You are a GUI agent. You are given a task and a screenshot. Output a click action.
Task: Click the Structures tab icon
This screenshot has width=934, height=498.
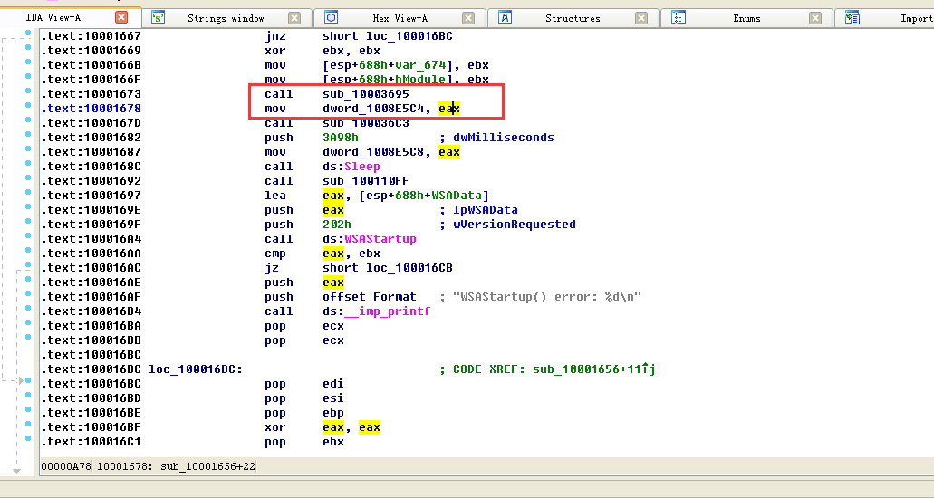tap(505, 18)
